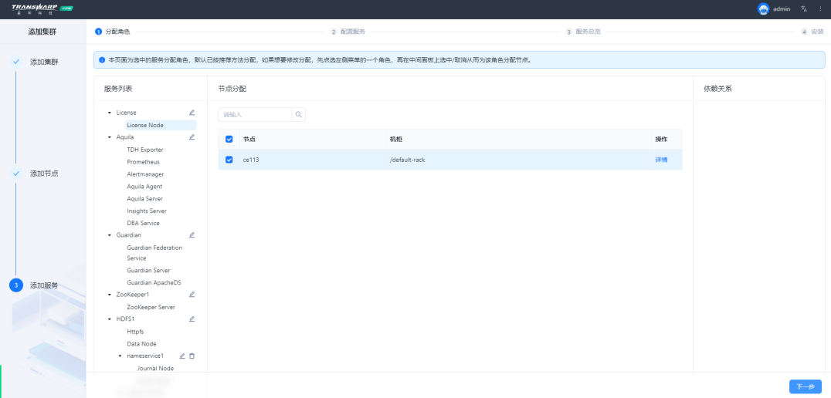Click the edit pencil icon beside Aquila
The width and height of the screenshot is (831, 398).
pyautogui.click(x=192, y=137)
